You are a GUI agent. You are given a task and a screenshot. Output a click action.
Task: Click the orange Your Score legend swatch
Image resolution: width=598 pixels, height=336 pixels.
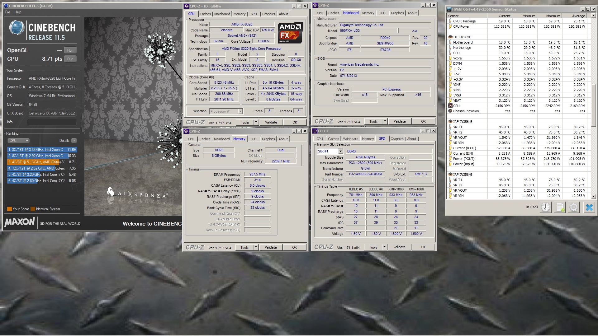click(9, 209)
